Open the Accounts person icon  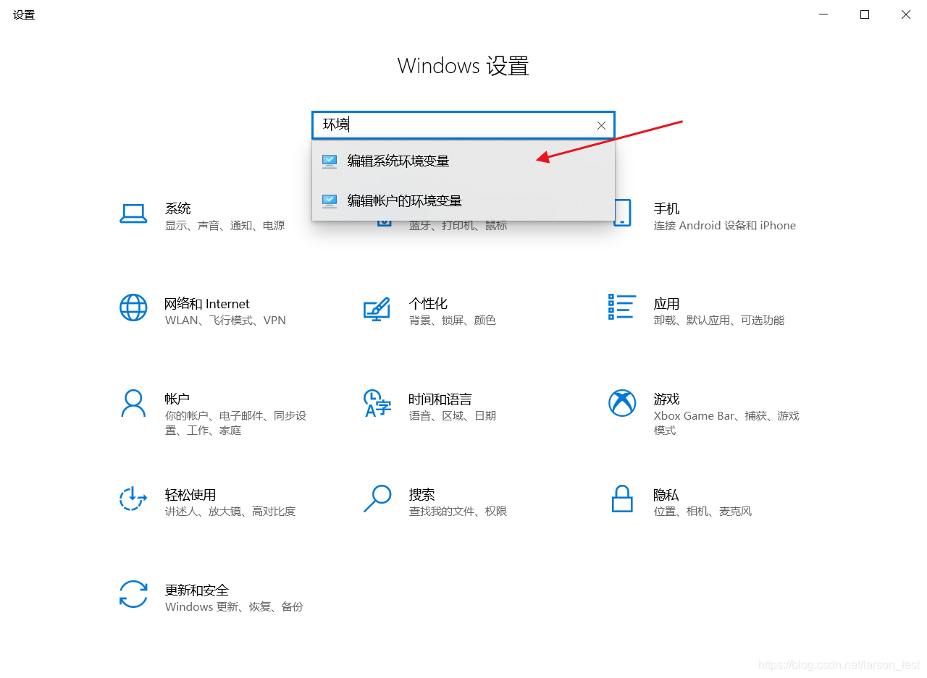pyautogui.click(x=133, y=403)
